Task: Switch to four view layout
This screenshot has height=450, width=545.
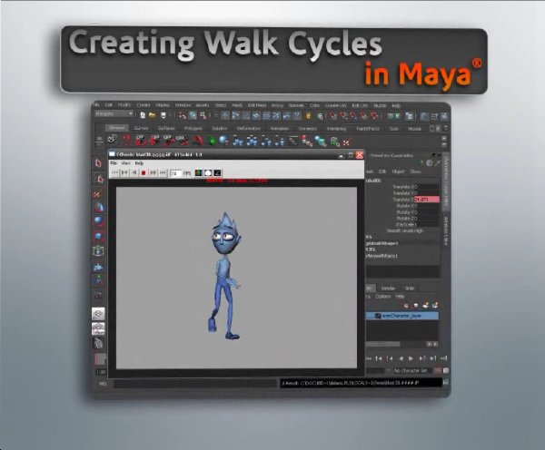Action: [98, 328]
